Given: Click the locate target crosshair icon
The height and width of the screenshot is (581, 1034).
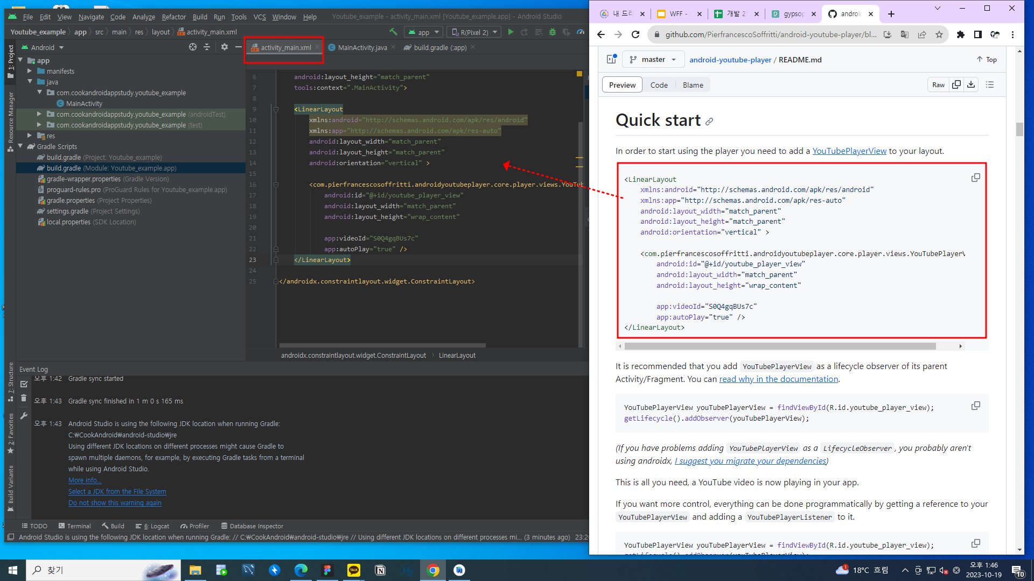Looking at the screenshot, I should (193, 47).
